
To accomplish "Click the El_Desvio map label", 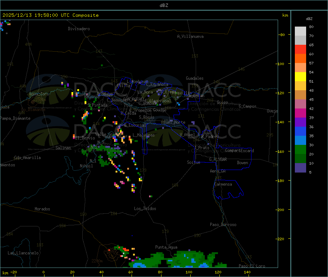I will pos(85,138).
